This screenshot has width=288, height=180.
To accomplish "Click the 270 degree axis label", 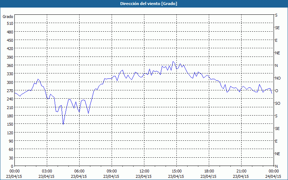I will tap(10, 91).
